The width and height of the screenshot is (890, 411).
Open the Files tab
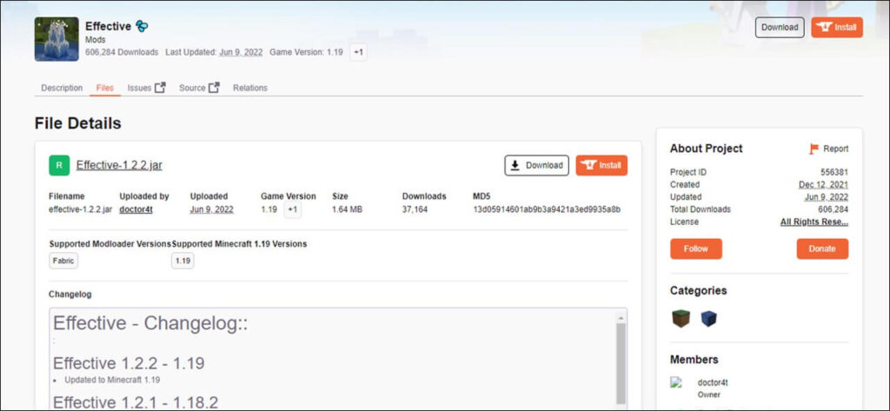(105, 88)
